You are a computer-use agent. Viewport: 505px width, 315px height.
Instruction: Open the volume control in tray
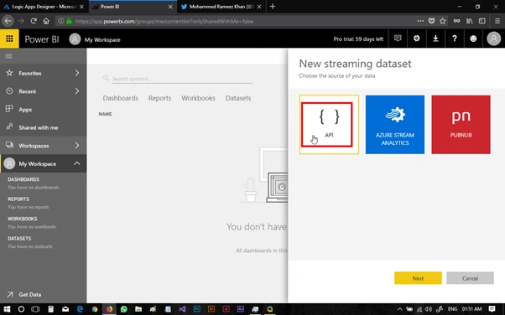point(429,309)
